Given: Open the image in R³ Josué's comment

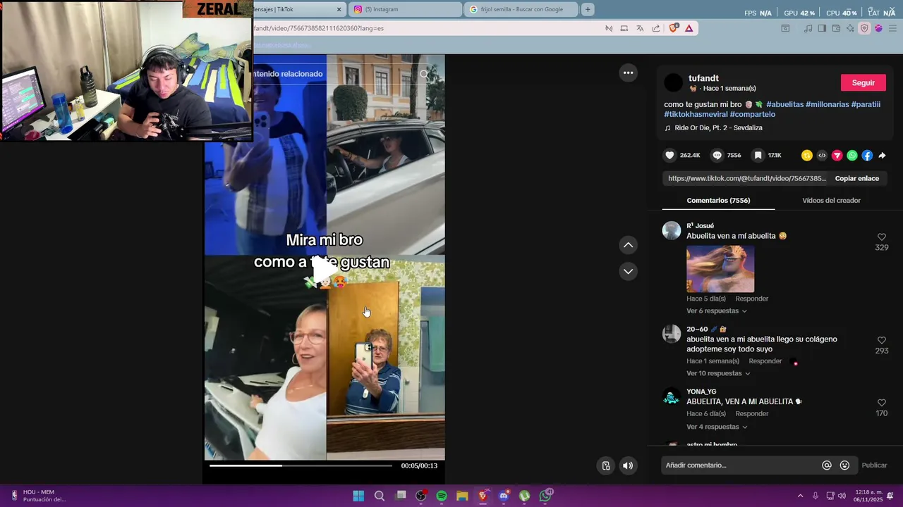Looking at the screenshot, I should point(720,268).
